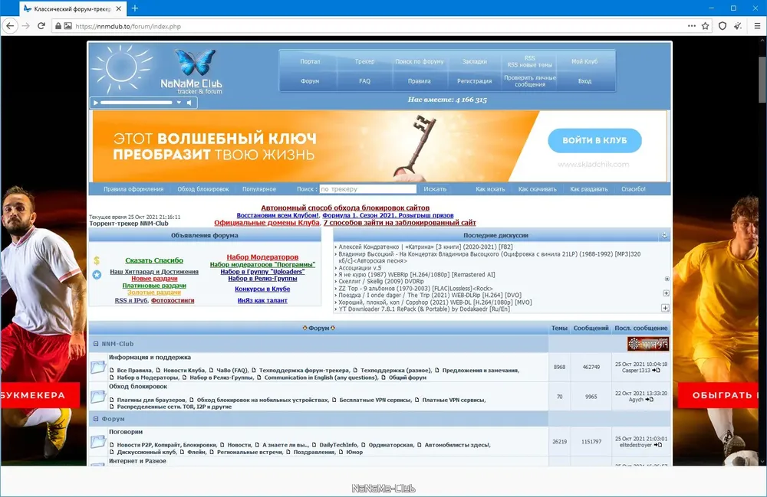The height and width of the screenshot is (497, 767).
Task: Collapse the NNM-Club forum category
Action: 96,344
